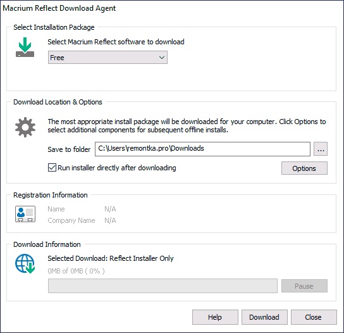This screenshot has height=333, width=344.
Task: Open the Free edition dropdown
Action: tap(107, 58)
